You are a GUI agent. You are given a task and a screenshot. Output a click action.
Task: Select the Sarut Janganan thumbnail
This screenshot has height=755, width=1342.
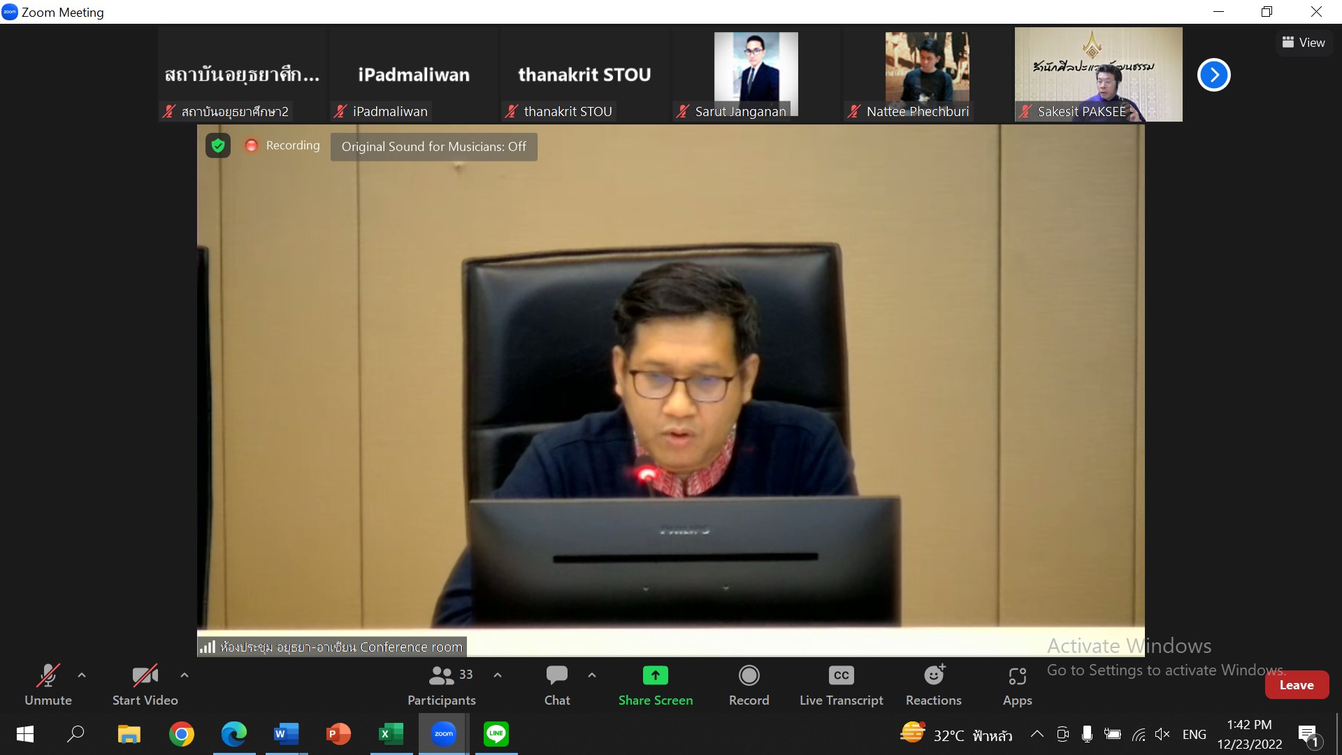756,75
